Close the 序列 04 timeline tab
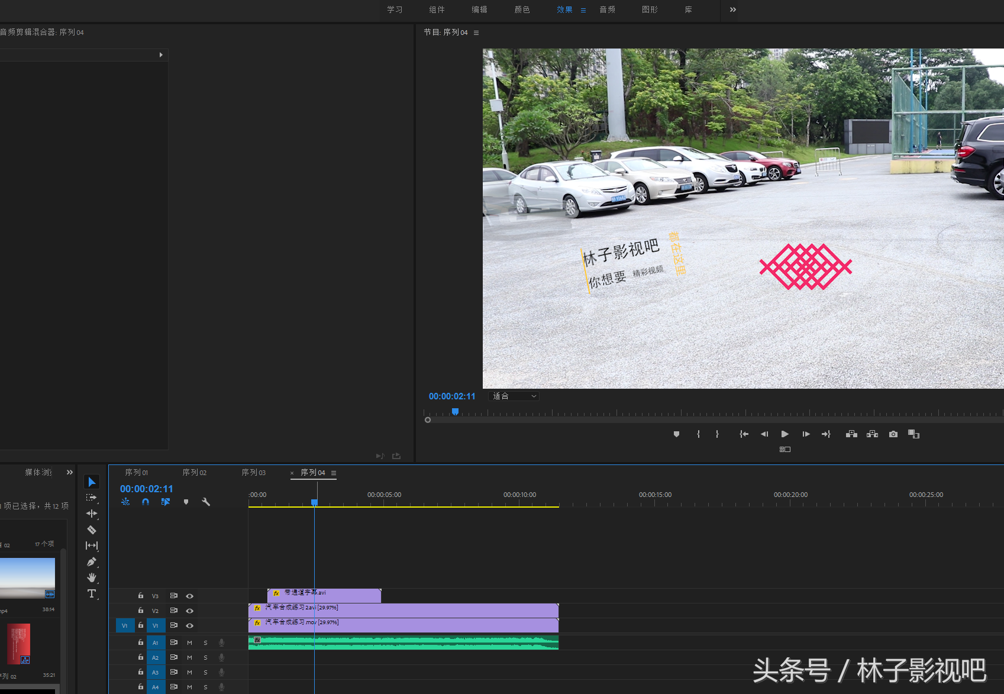 click(x=292, y=473)
